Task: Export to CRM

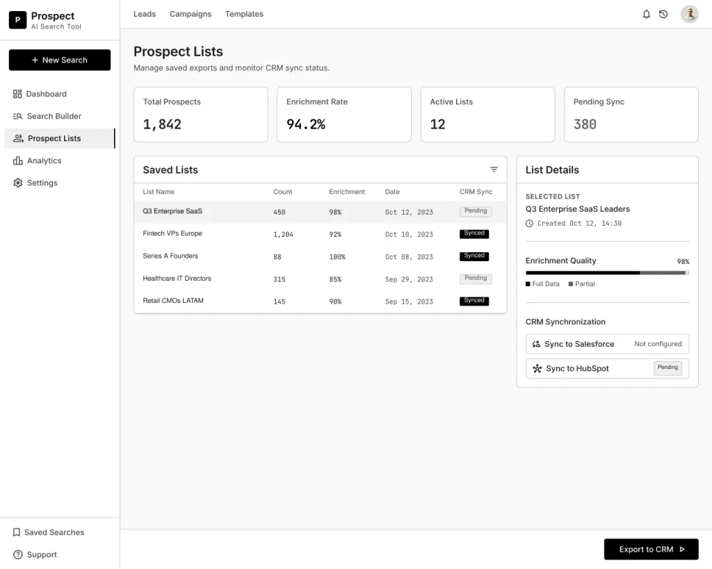Action: [x=651, y=549]
